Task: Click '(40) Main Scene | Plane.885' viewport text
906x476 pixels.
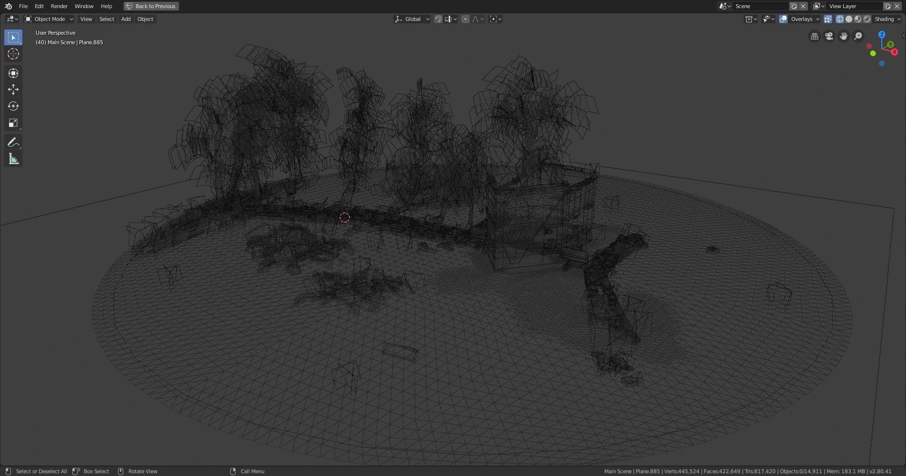Action: [x=69, y=42]
